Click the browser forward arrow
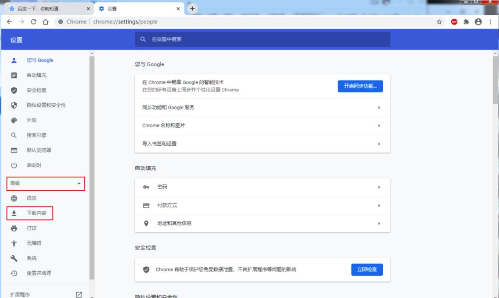This screenshot has height=298, width=499. [x=21, y=21]
